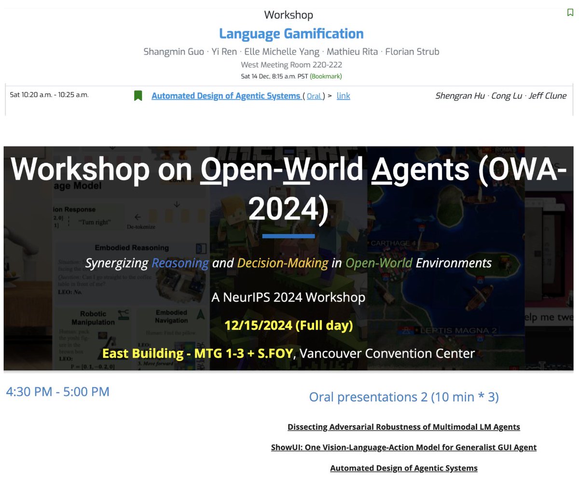
Task: Click 'Sat 14 Dec, 8:15 a.m. PST' text
Action: coord(274,76)
